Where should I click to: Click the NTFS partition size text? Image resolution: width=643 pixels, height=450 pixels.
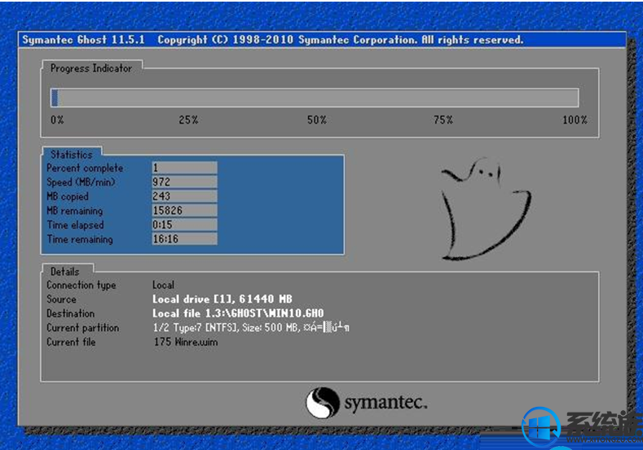click(x=251, y=328)
